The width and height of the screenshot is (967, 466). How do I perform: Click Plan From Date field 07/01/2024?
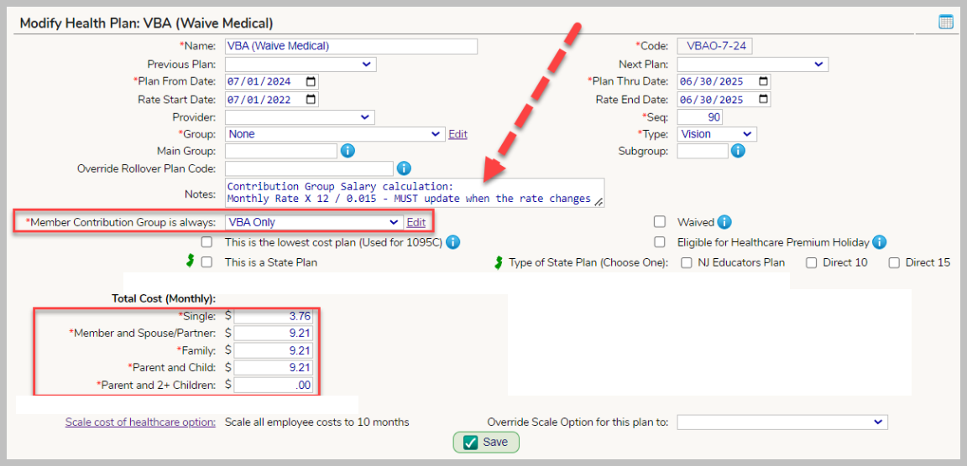[x=272, y=81]
